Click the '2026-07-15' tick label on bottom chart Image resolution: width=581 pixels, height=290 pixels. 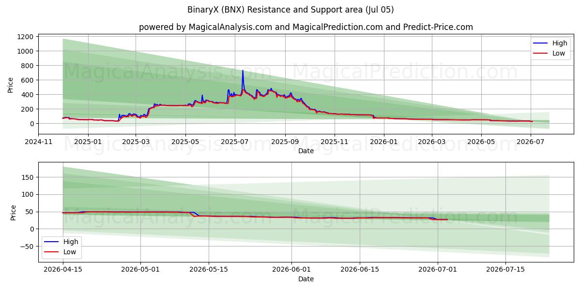click(x=506, y=271)
